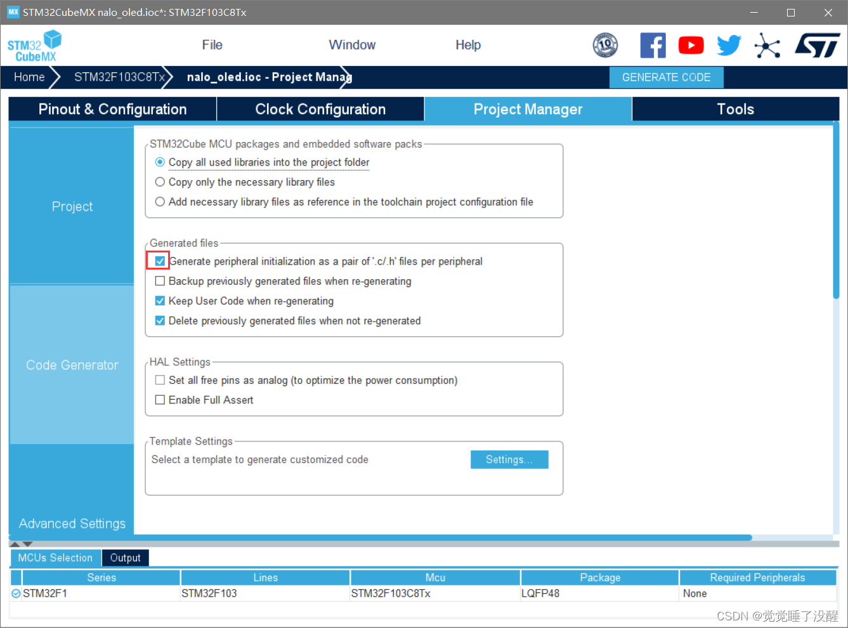Sort by Package column header
Viewport: 848px width, 628px height.
(x=600, y=577)
